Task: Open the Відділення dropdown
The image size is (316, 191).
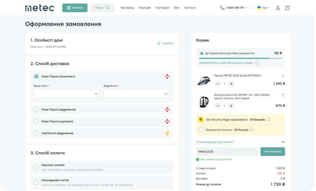Action: coord(137,94)
